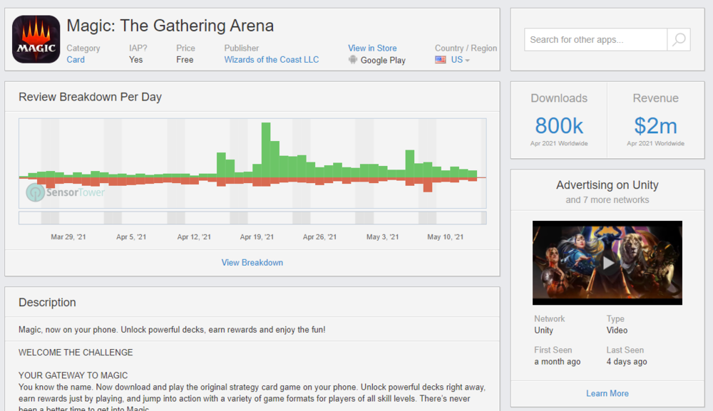The image size is (713, 411).
Task: Click View Breakdown link
Action: click(252, 263)
